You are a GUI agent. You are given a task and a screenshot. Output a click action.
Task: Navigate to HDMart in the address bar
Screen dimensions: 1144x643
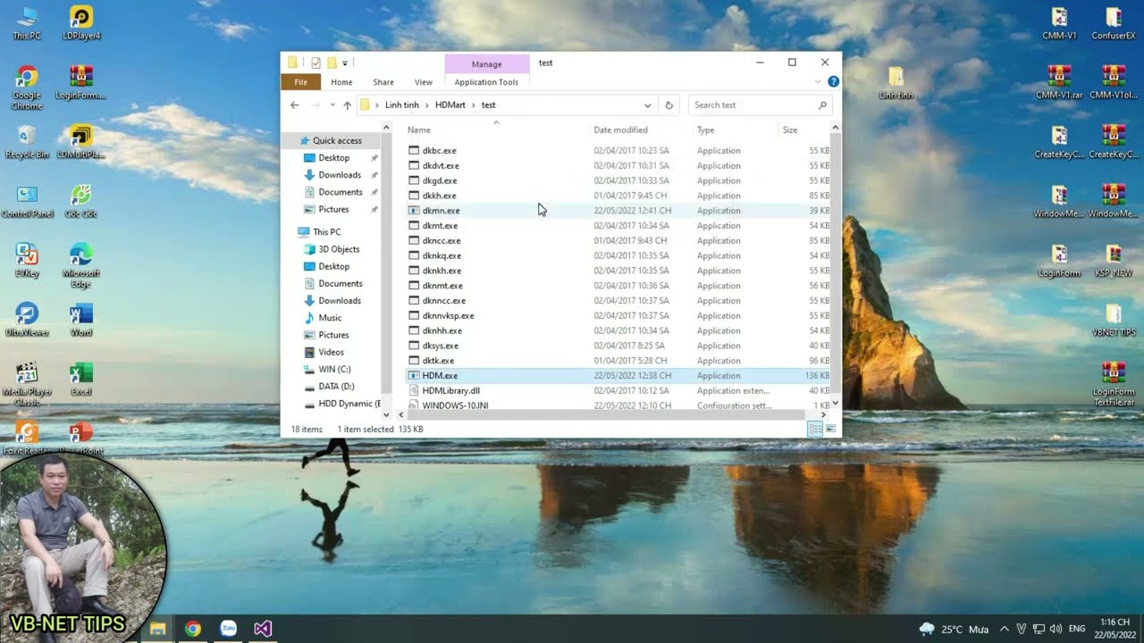coord(450,105)
